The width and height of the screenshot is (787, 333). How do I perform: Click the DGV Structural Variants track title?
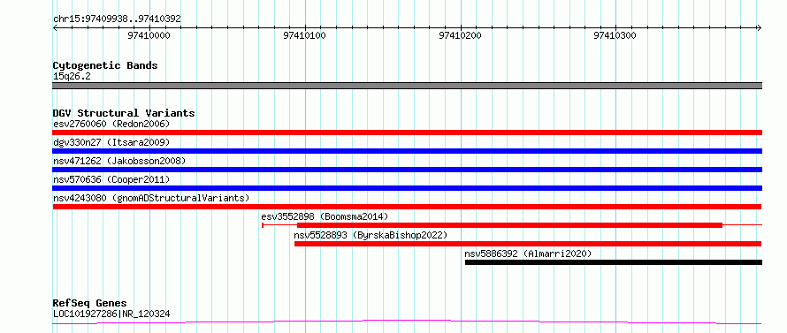(x=124, y=113)
